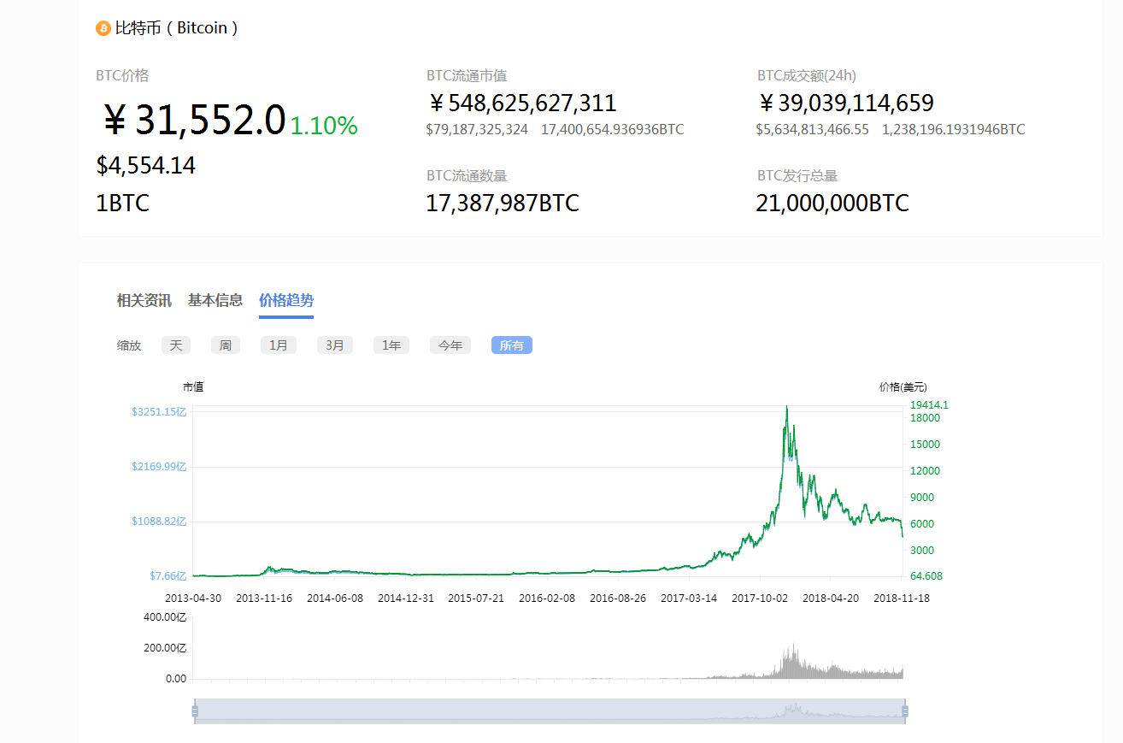Click the 缩放 zoom label
Viewport: 1123px width, 743px height.
128,345
